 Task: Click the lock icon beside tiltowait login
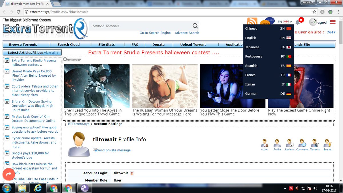pyautogui.click(x=131, y=173)
